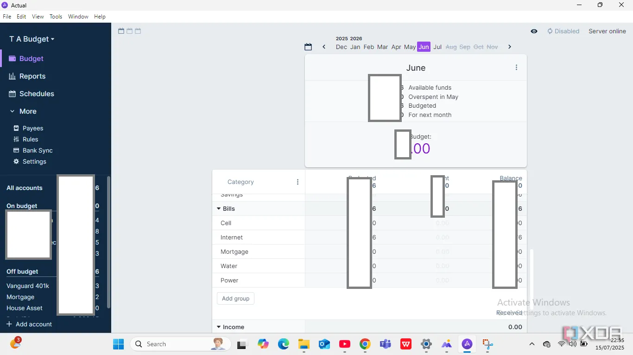Open Schedules from the sidebar

coord(36,94)
